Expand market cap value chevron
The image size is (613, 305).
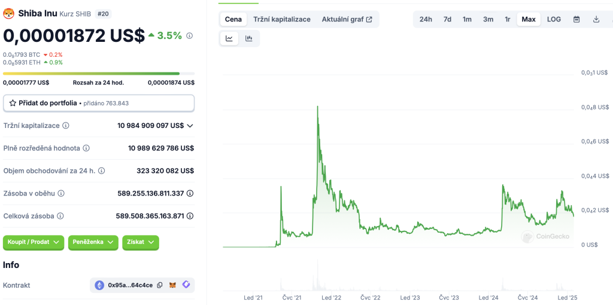[190, 126]
